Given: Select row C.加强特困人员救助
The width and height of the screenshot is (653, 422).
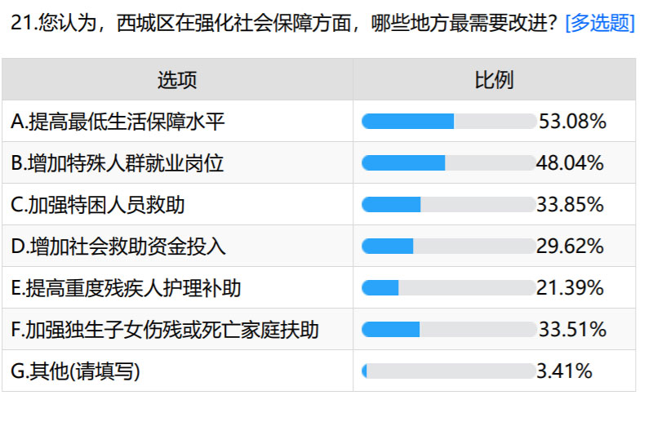Looking at the screenshot, I should [319, 204].
